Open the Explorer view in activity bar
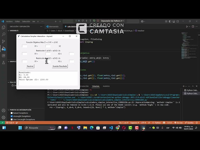The image size is (200, 150). (x=3, y=27)
